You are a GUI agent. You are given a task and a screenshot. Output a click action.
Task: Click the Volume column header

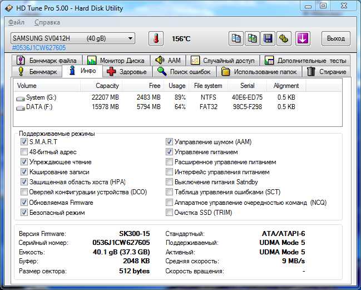click(x=47, y=86)
